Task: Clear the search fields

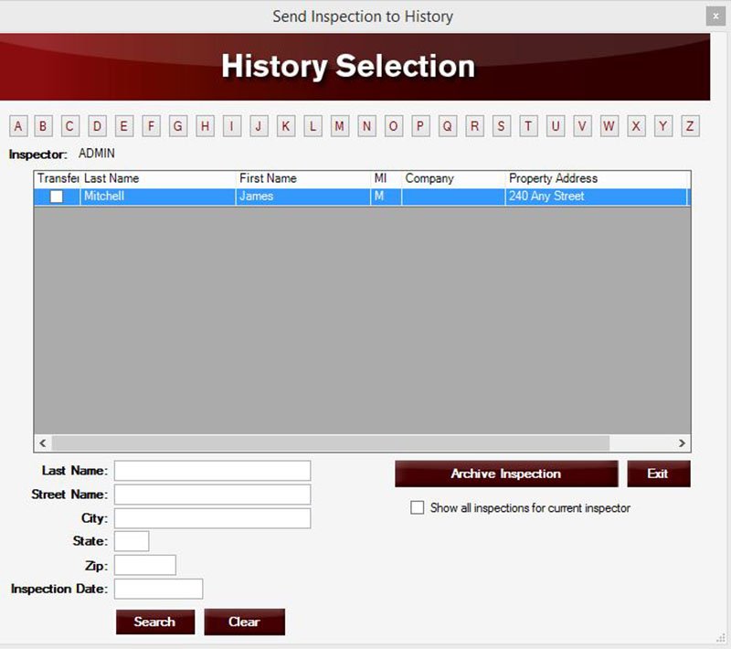Action: 244,622
